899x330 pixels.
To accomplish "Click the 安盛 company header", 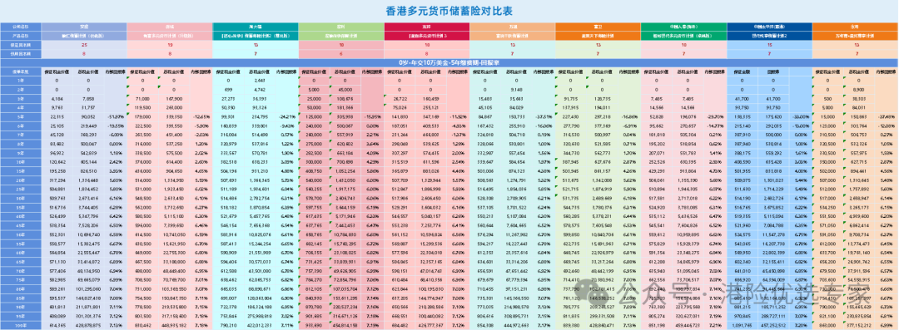I will coord(84,27).
